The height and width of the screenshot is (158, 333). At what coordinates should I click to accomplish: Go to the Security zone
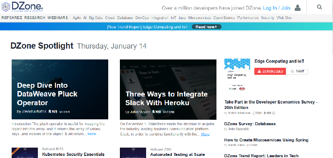(268, 18)
